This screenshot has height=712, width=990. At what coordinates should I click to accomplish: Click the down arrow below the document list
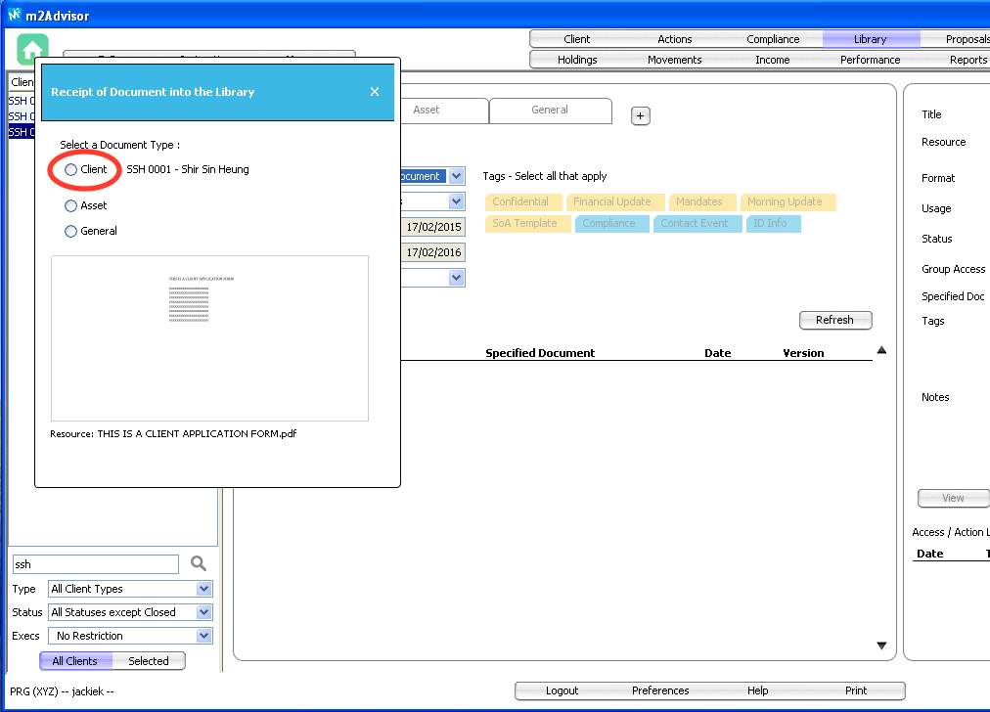pos(881,645)
